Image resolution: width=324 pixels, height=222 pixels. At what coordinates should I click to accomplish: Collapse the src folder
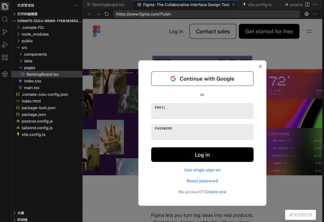[47, 48]
